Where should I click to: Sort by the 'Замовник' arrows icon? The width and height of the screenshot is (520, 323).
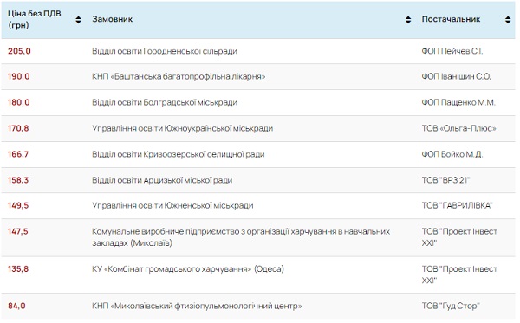[408, 20]
